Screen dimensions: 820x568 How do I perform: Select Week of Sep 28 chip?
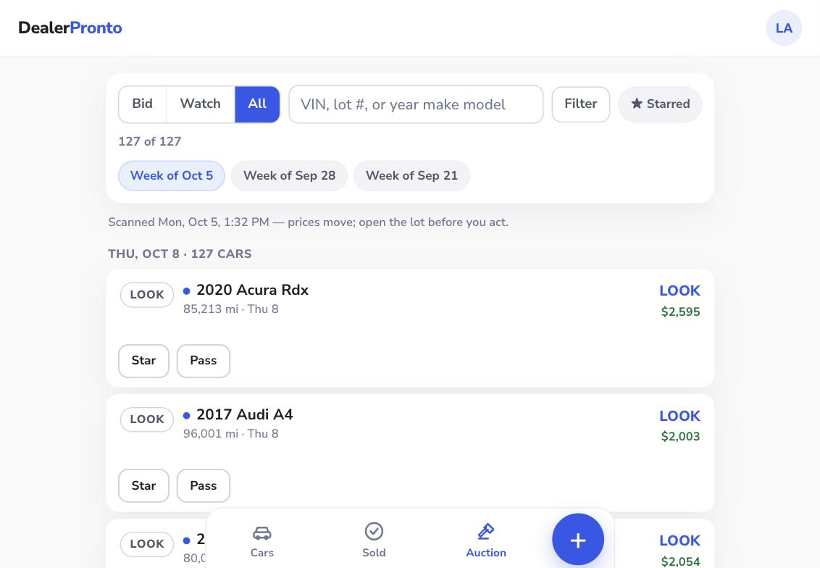click(x=289, y=176)
